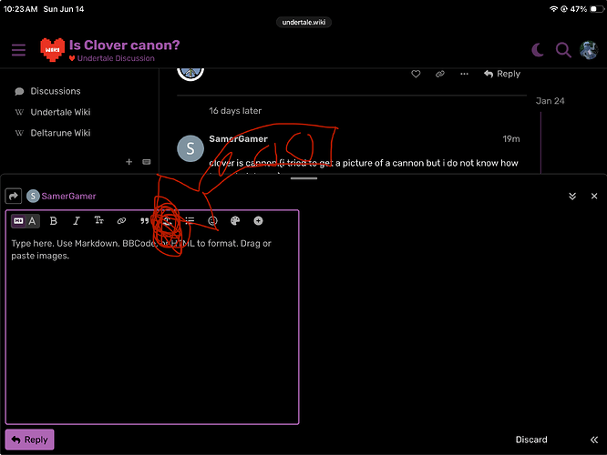Submit the Reply button
607x455 pixels.
tap(30, 440)
